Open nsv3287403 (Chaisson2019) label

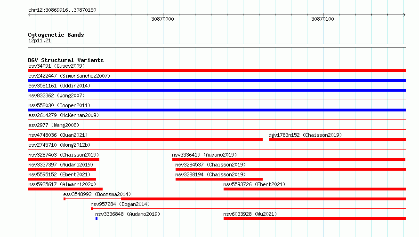(64, 155)
